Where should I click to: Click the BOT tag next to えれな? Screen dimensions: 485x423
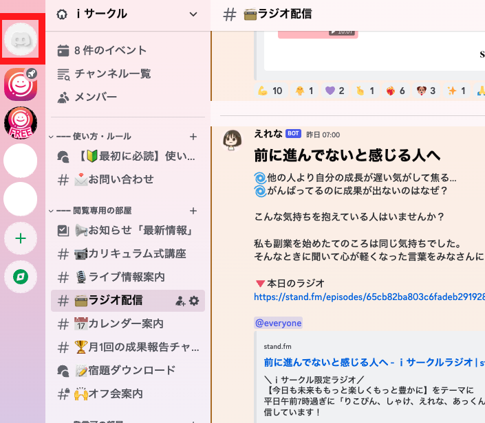point(293,134)
